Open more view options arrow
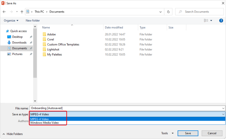The width and height of the screenshot is (226, 139). coord(211,21)
